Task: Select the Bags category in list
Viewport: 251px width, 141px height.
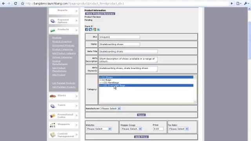Action: tap(146, 80)
